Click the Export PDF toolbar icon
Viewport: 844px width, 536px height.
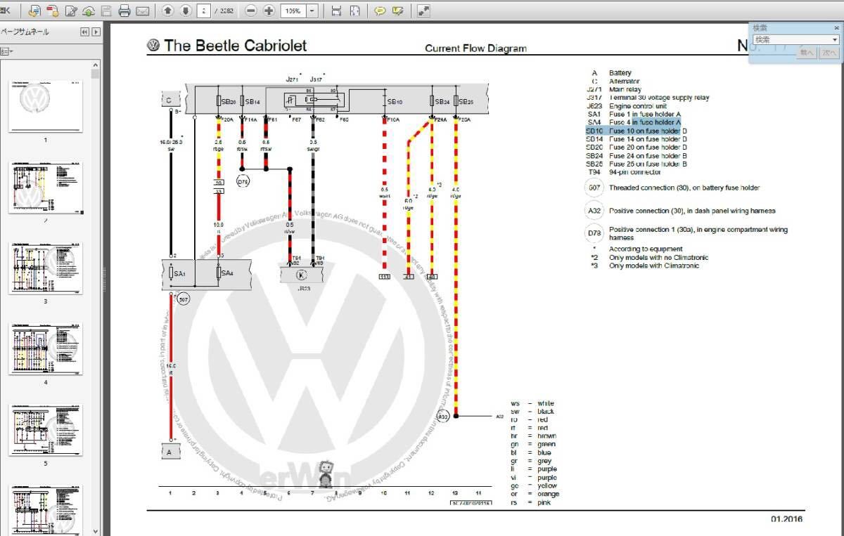tap(53, 11)
